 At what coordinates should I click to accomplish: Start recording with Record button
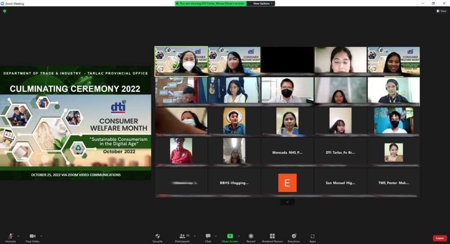point(251,238)
